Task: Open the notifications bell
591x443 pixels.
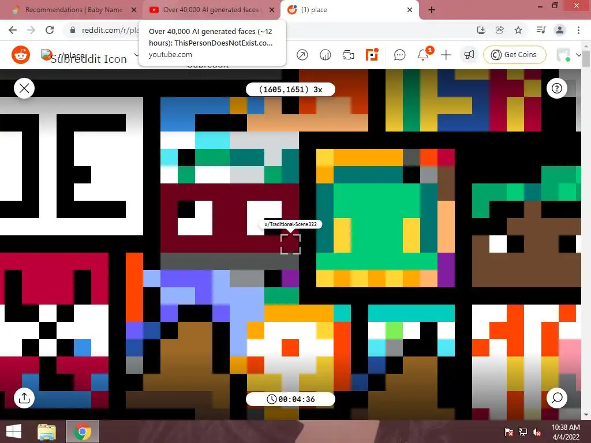Action: (x=423, y=55)
